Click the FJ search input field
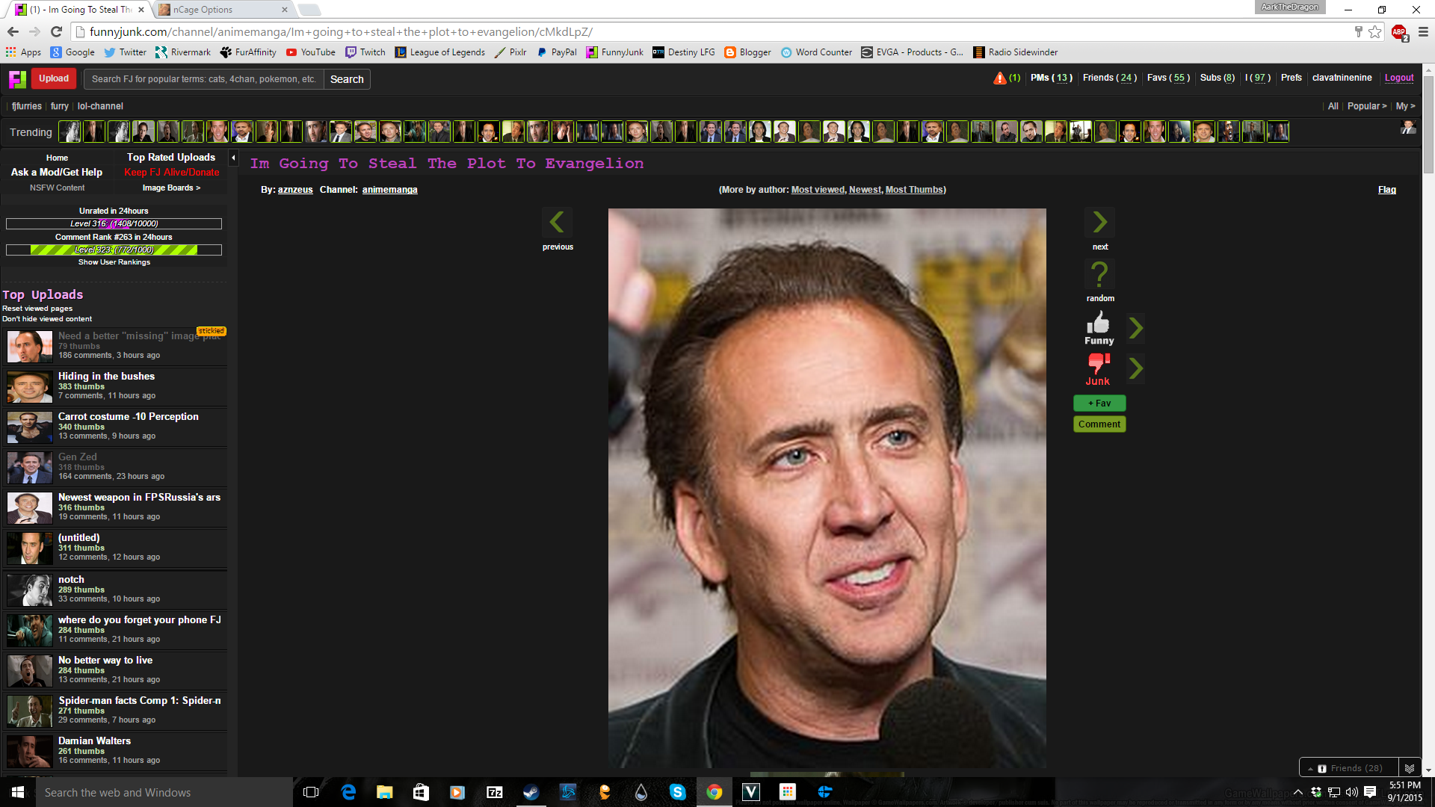The image size is (1435, 807). pyautogui.click(x=203, y=79)
